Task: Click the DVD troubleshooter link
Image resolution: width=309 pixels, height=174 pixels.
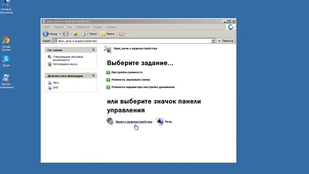Action: tap(56, 87)
